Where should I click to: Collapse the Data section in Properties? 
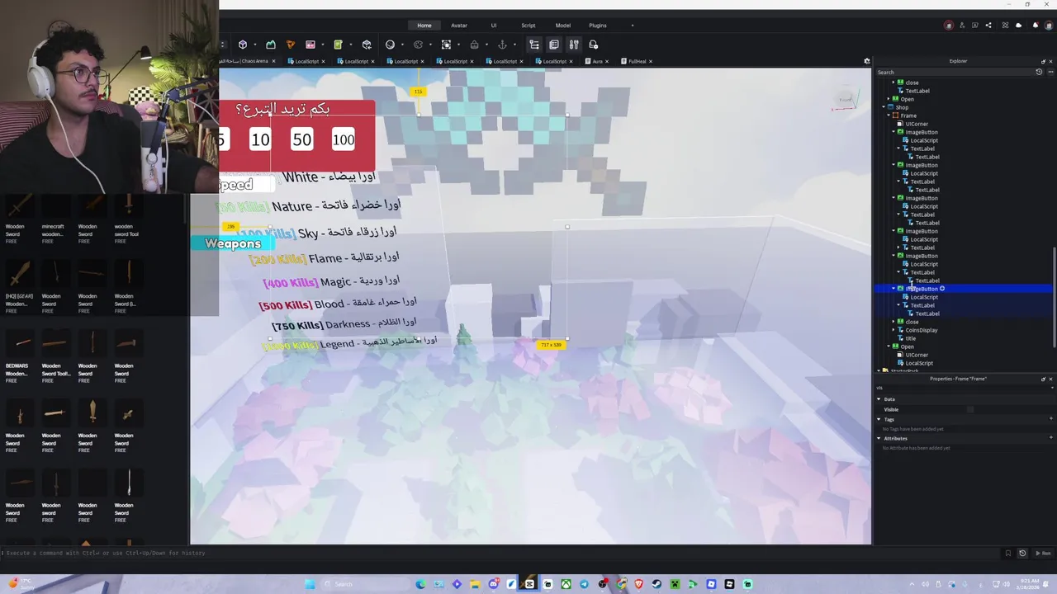point(879,399)
